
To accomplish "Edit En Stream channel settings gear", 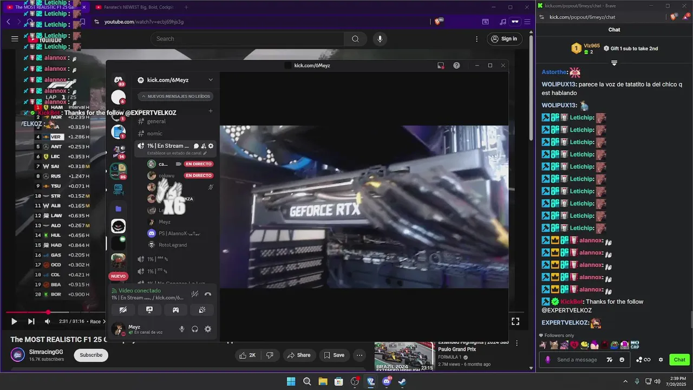I will (x=211, y=146).
